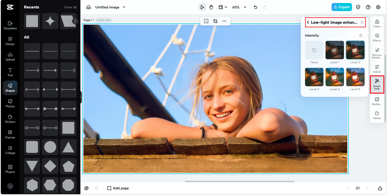Open the Effects panel

click(377, 37)
